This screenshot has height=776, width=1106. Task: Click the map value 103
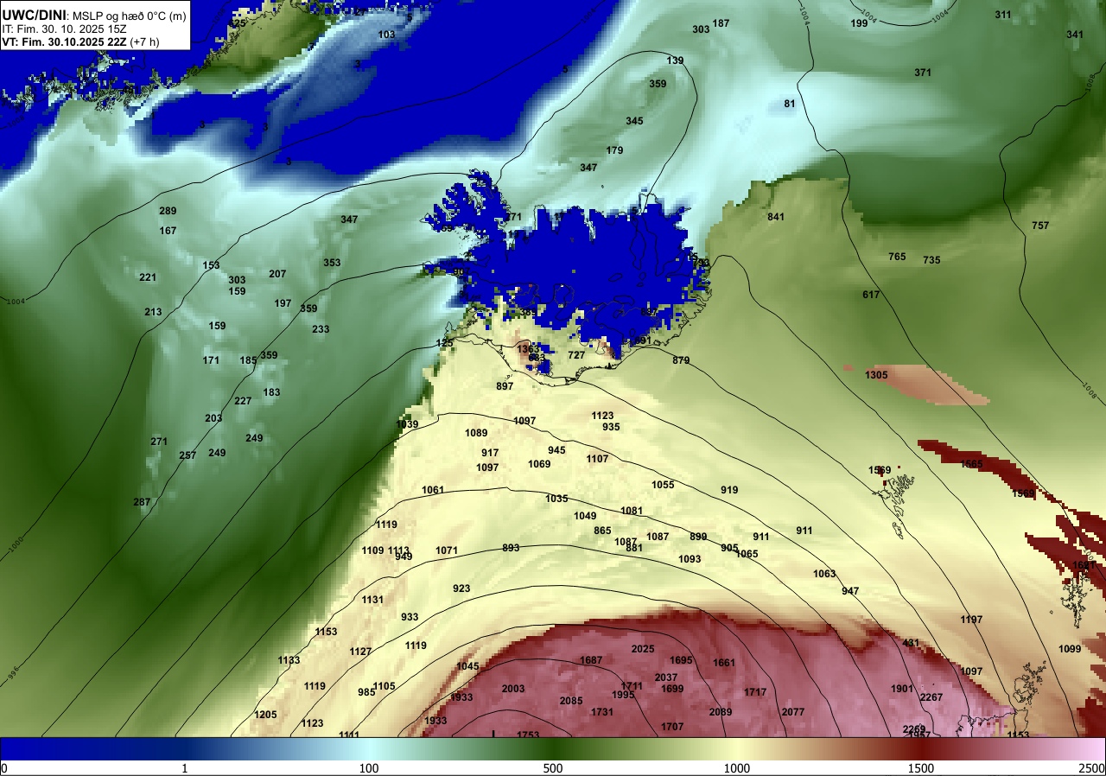click(387, 35)
